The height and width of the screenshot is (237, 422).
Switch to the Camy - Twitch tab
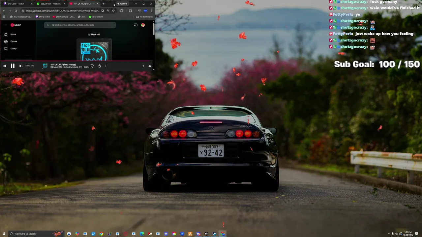pyautogui.click(x=18, y=4)
